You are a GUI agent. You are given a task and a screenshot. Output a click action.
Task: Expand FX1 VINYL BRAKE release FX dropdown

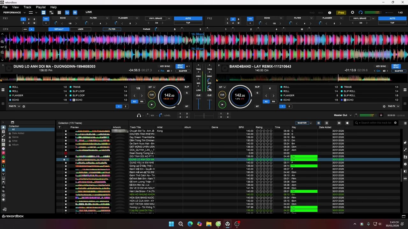click(x=169, y=18)
